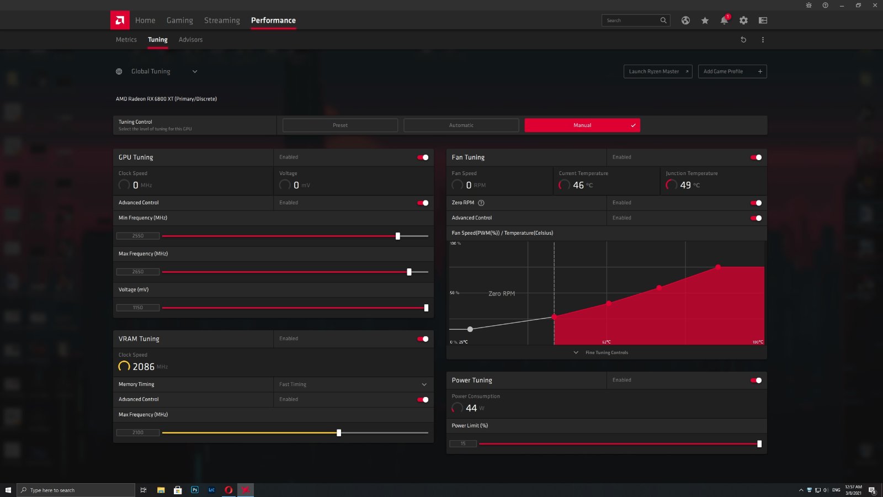
Task: Toggle the sidebar panel icon
Action: 763,20
